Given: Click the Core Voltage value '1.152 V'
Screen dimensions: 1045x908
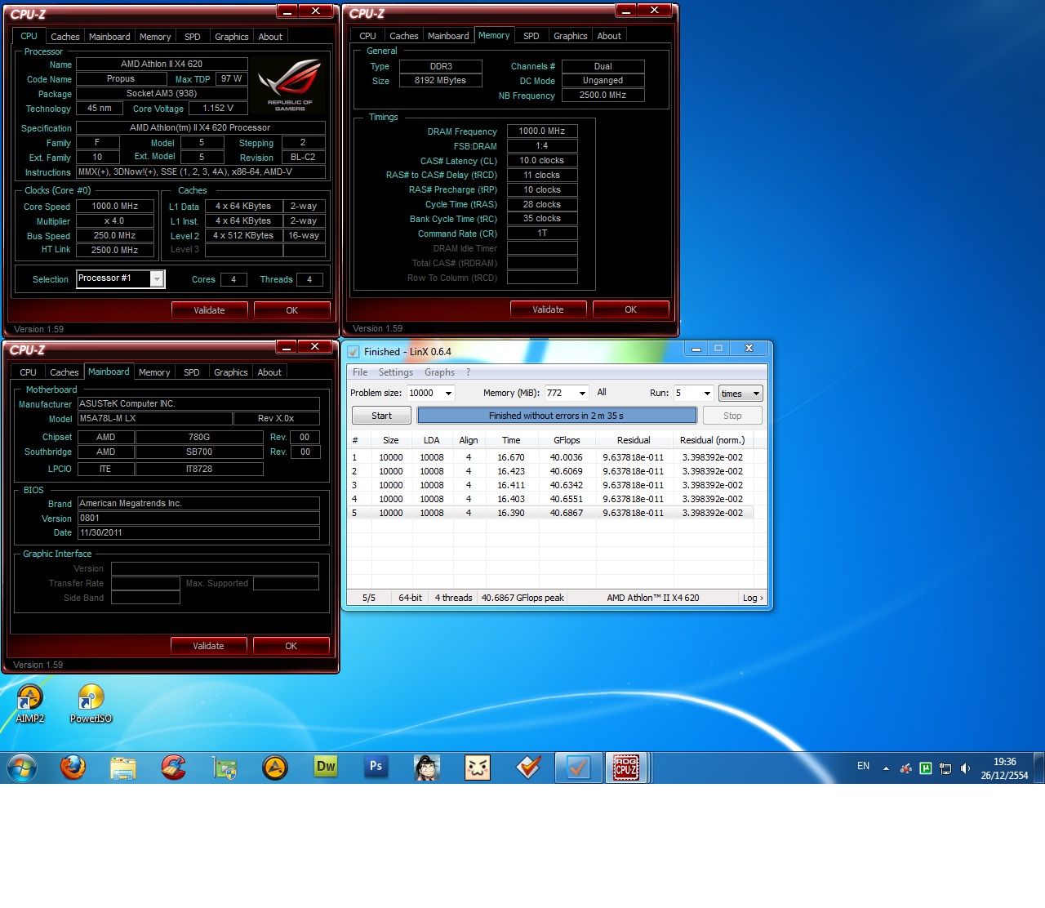Looking at the screenshot, I should pyautogui.click(x=218, y=108).
